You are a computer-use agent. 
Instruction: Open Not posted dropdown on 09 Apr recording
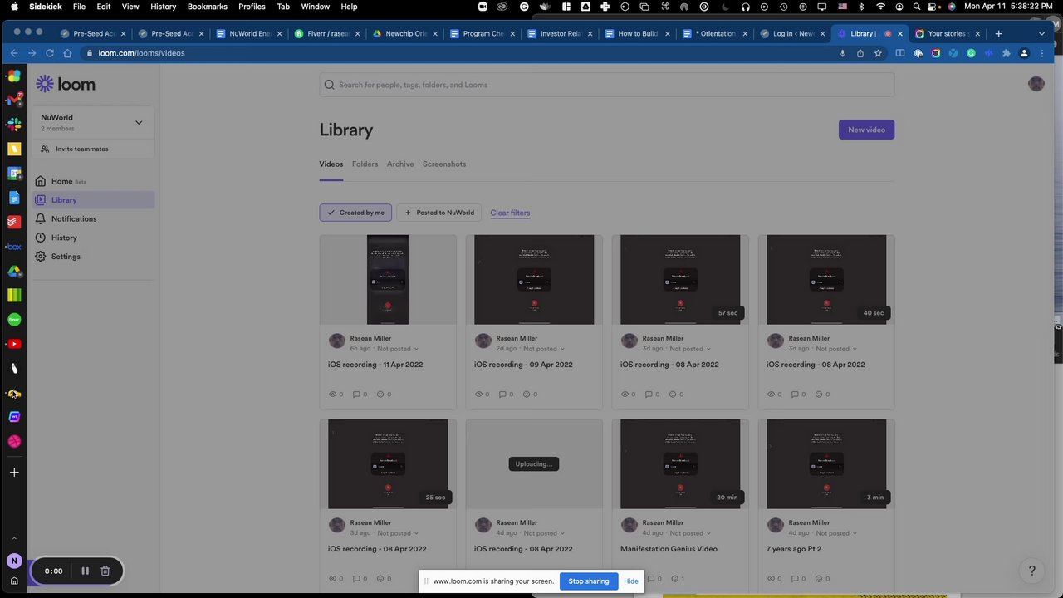[542, 349]
